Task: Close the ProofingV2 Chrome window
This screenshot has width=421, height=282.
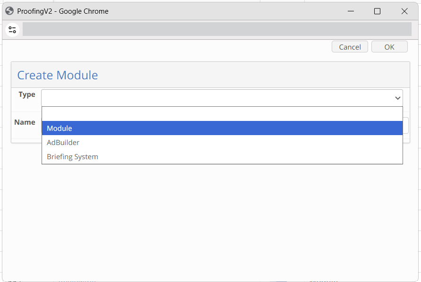Action: pyautogui.click(x=404, y=11)
